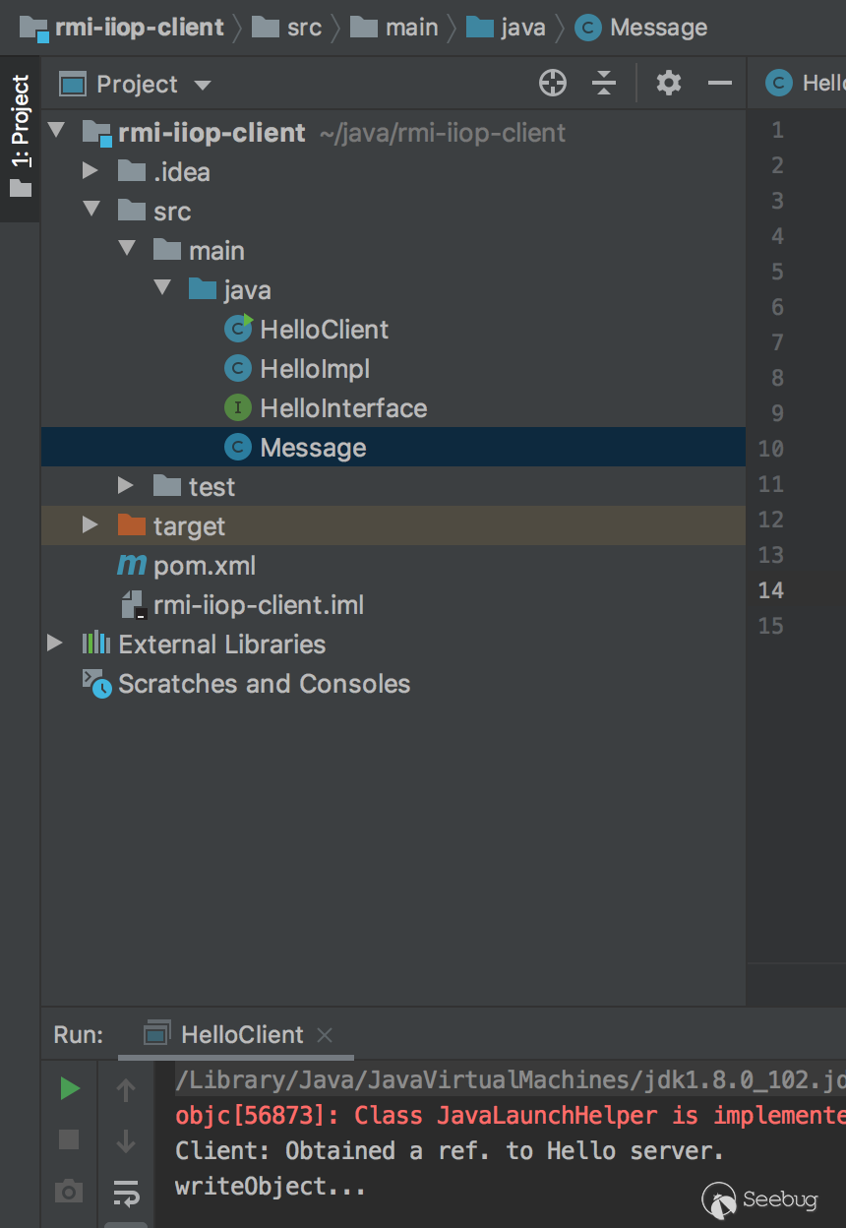Toggle soft-wrap icon in Run console
The width and height of the screenshot is (846, 1228).
[x=126, y=1193]
